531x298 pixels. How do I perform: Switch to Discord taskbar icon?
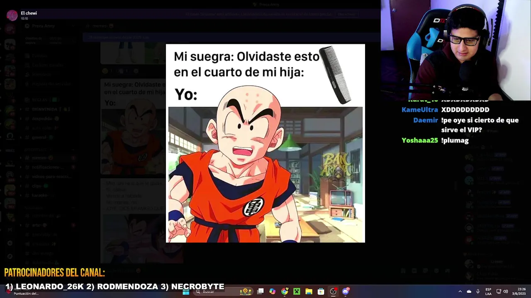pyautogui.click(x=346, y=291)
